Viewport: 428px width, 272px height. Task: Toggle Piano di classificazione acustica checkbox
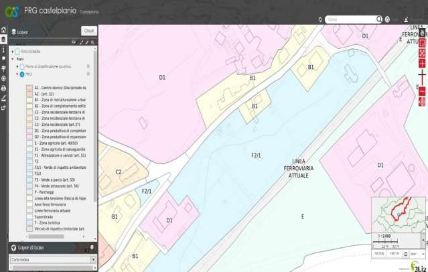pos(22,66)
